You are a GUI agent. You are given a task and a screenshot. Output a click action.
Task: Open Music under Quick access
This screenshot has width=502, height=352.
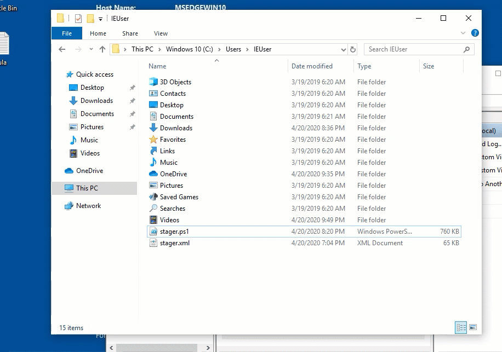[89, 140]
